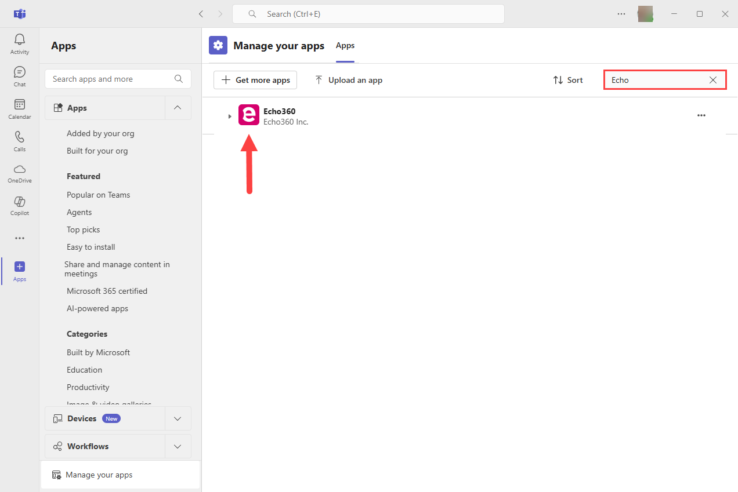The height and width of the screenshot is (492, 738).
Task: Select the Apps tab
Action: (345, 45)
